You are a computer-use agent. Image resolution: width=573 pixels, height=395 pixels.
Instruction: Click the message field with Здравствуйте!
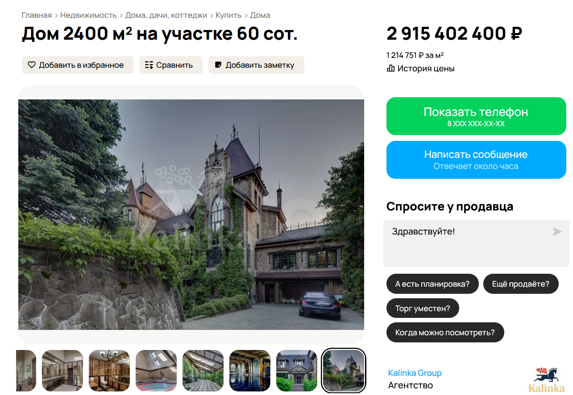[x=476, y=243]
